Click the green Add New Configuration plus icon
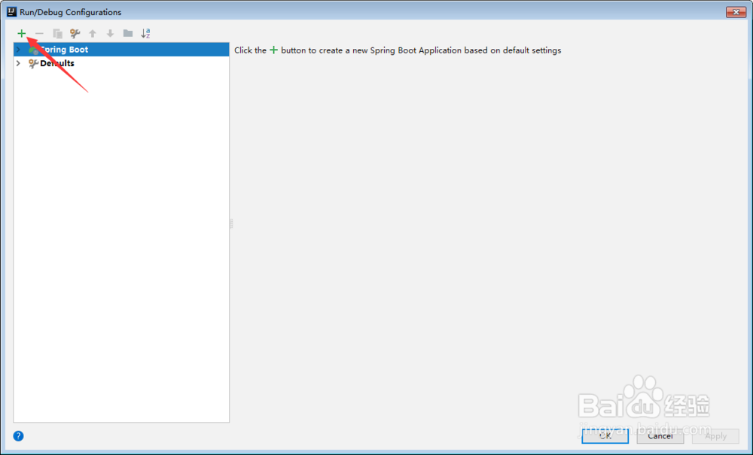 coord(22,33)
